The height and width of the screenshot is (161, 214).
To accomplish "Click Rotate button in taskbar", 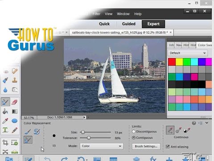I will coord(82,159).
